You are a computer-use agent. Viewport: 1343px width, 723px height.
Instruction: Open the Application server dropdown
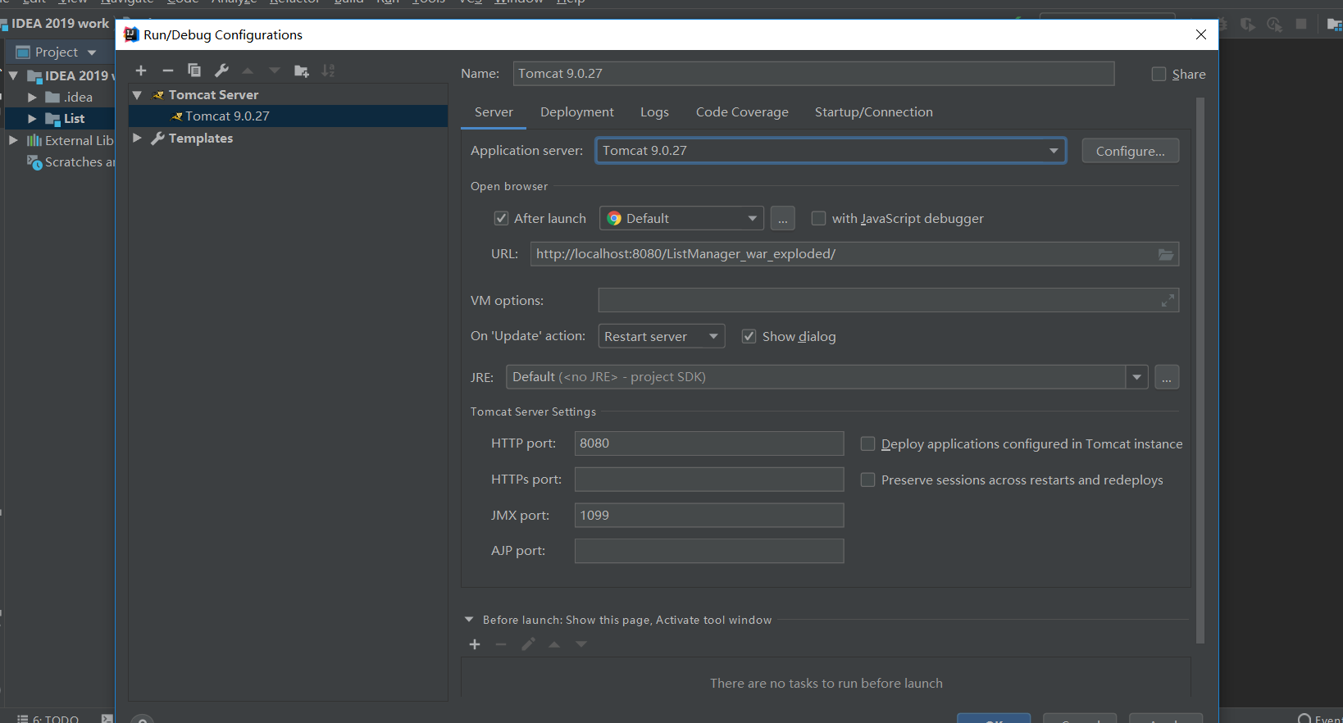pyautogui.click(x=1053, y=151)
